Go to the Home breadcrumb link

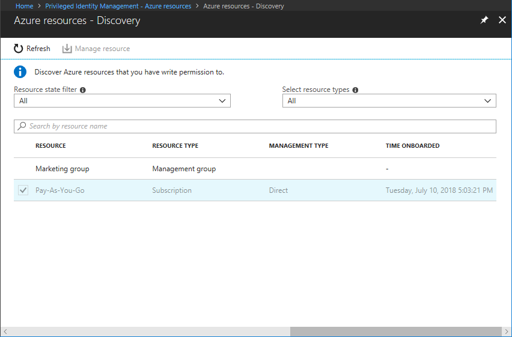coord(24,6)
